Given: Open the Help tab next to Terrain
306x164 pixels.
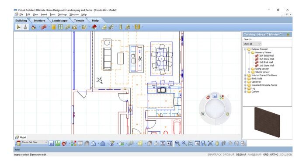Looking at the screenshot, I should tap(95, 21).
